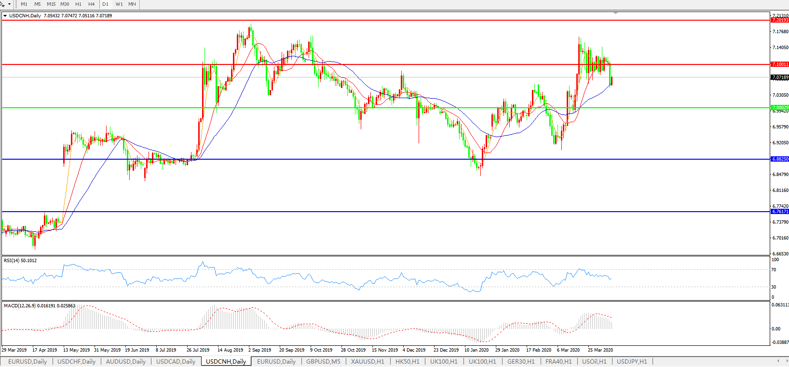Switch chart to M1 timeframe
This screenshot has width=789, height=367.
pos(24,4)
